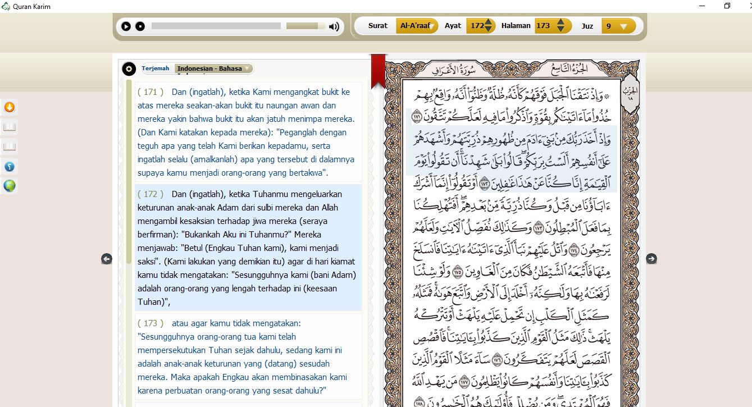The image size is (752, 407).
Task: Click the Juz label in top bar
Action: (x=587, y=26)
